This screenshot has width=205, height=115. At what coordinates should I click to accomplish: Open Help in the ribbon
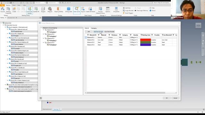tap(152, 8)
